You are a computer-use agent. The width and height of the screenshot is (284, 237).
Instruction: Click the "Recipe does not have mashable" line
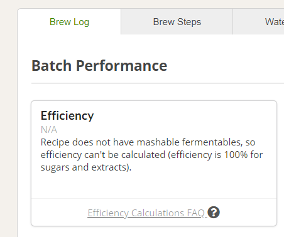point(148,142)
